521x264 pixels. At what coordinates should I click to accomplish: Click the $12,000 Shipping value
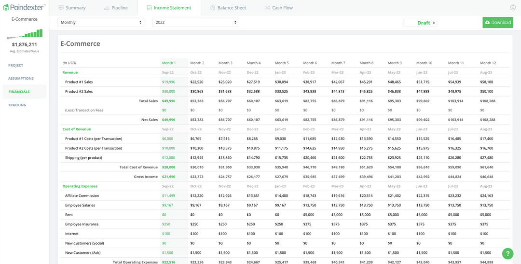coord(168,158)
